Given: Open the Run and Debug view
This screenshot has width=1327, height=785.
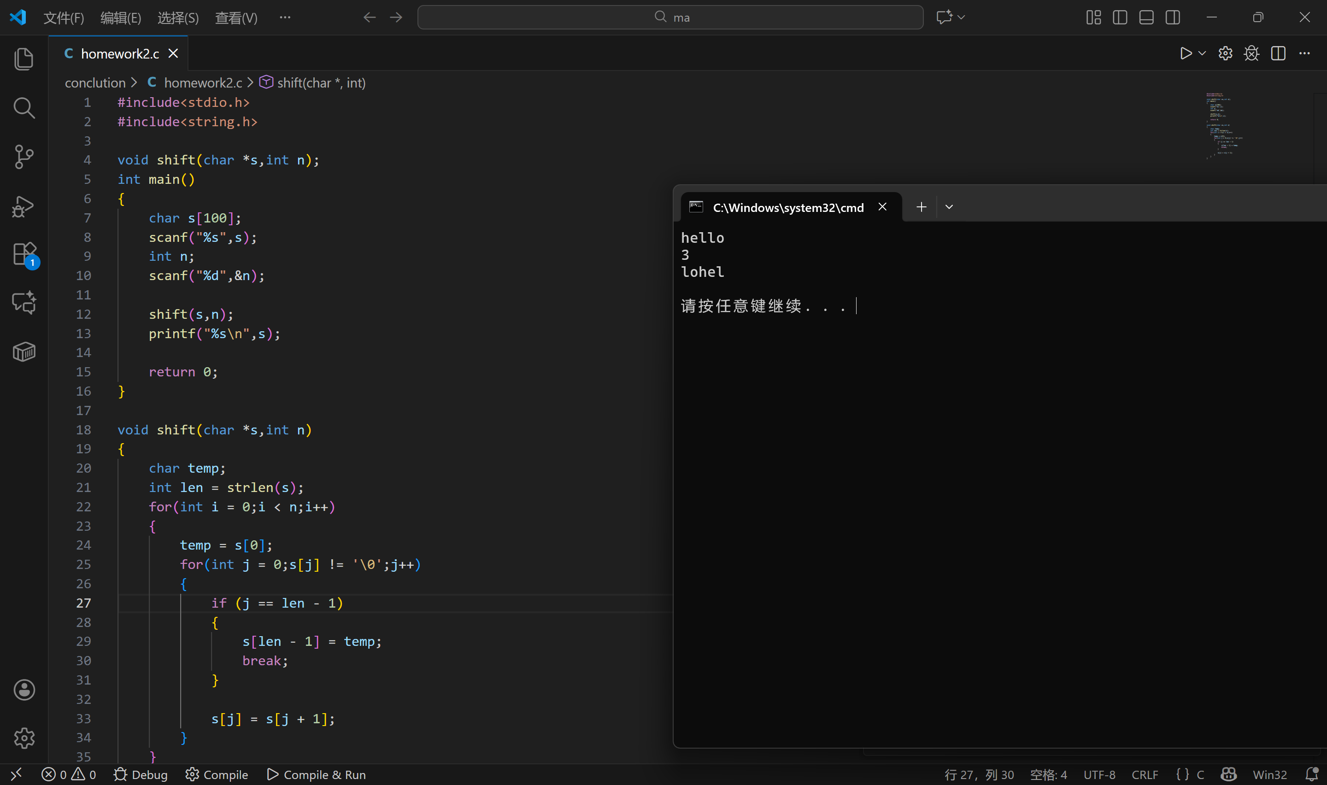Looking at the screenshot, I should point(24,206).
